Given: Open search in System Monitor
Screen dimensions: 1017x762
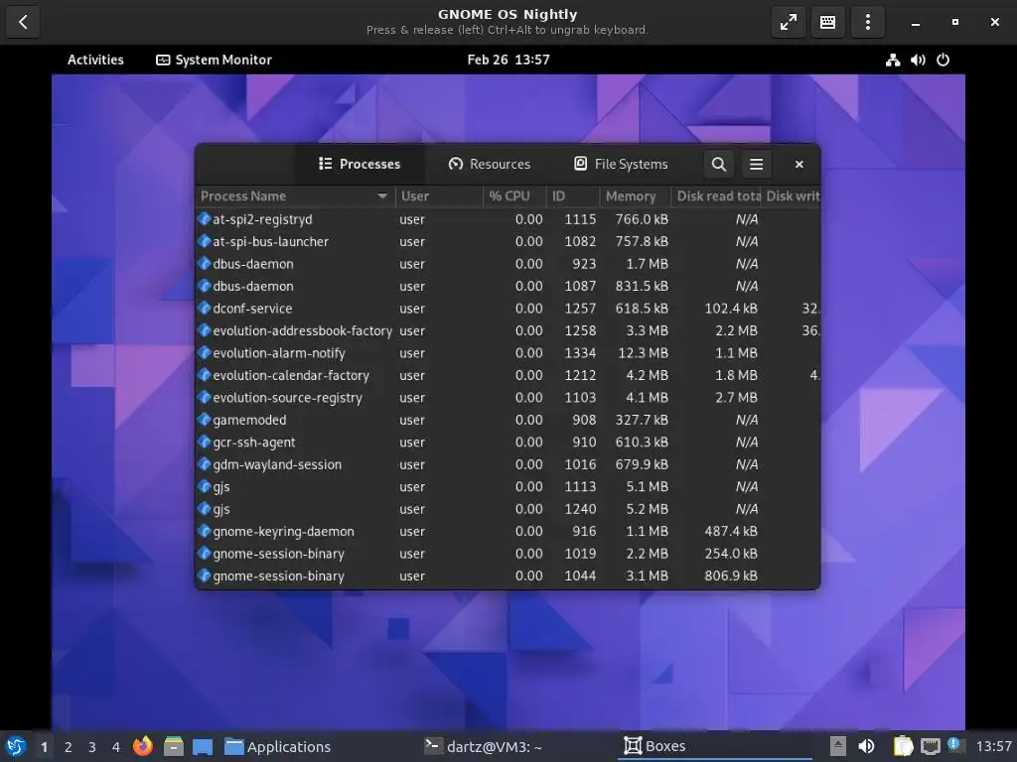Looking at the screenshot, I should click(x=719, y=164).
